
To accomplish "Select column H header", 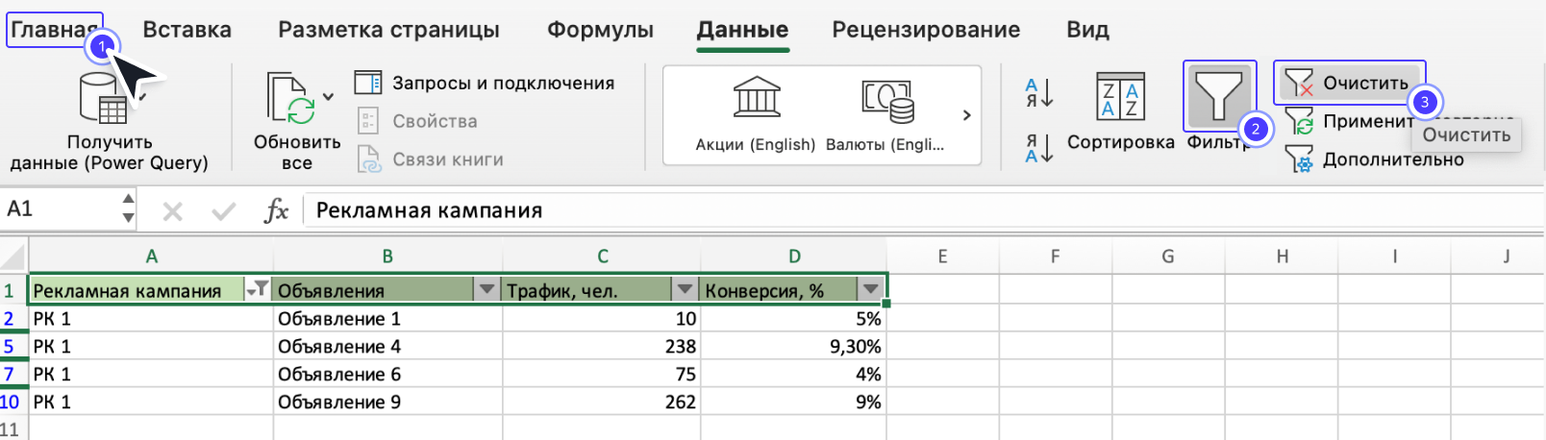I will pyautogui.click(x=1282, y=257).
